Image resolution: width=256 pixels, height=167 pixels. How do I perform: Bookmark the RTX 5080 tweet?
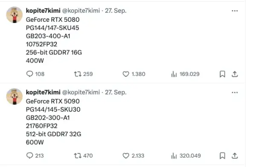pos(222,74)
